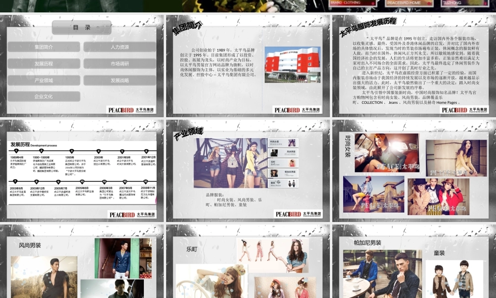This screenshot has height=298, width=496.
Task: Open the 发展战略 contents button
Action: point(120,80)
